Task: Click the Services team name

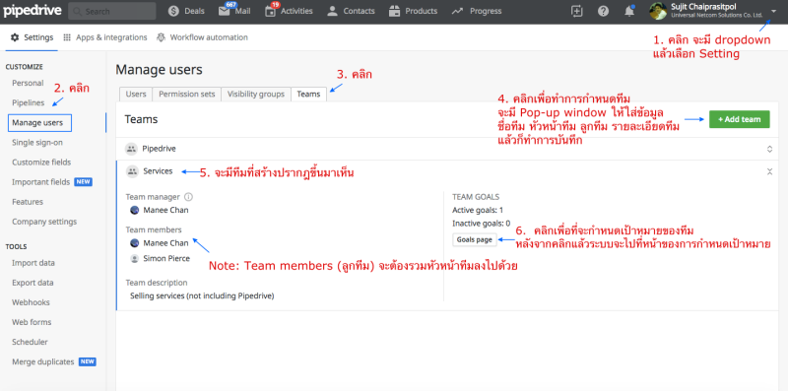Action: tap(158, 171)
